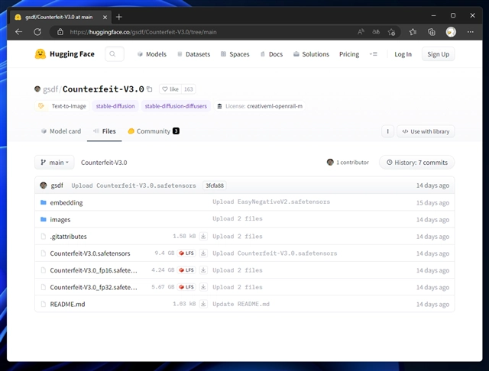Download the .gitattributes file via its download icon

pyautogui.click(x=203, y=237)
